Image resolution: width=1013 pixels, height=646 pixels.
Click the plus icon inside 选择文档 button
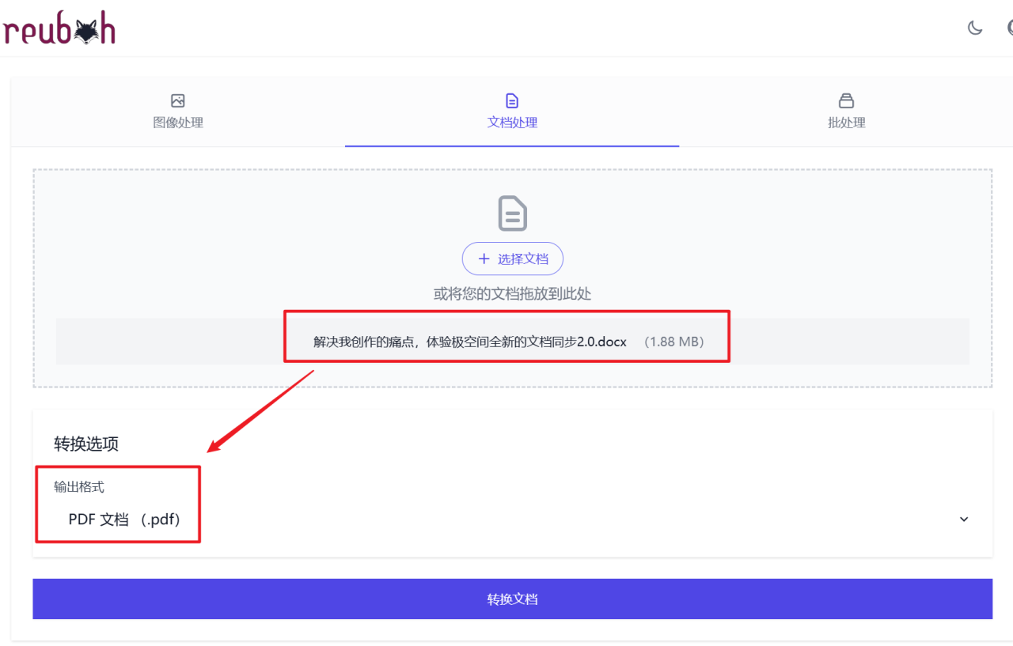(484, 258)
